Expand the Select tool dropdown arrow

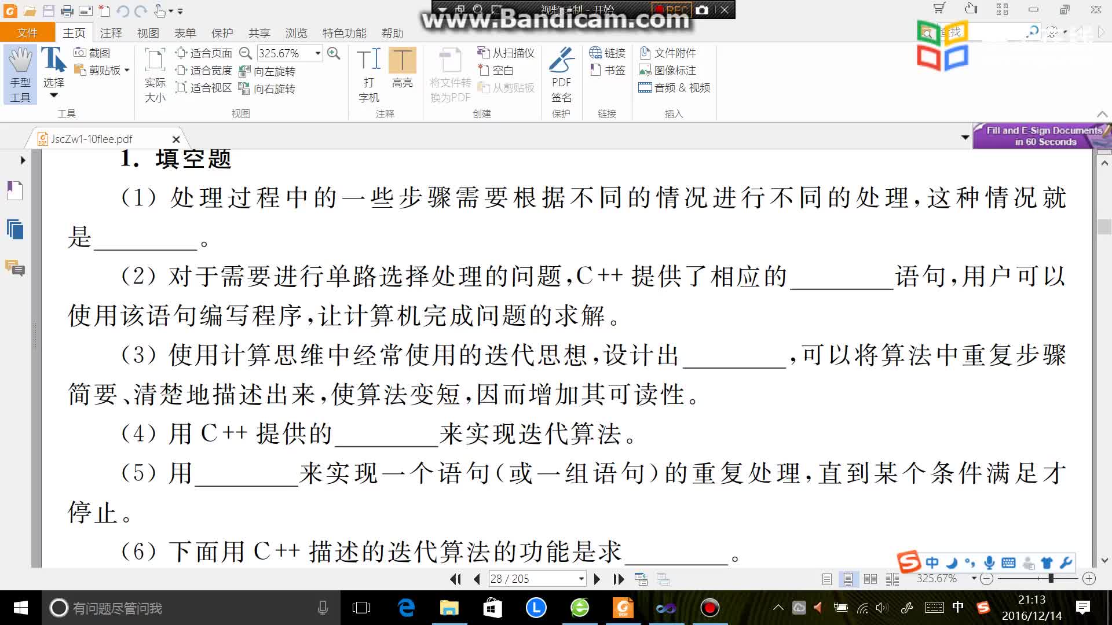pyautogui.click(x=53, y=96)
